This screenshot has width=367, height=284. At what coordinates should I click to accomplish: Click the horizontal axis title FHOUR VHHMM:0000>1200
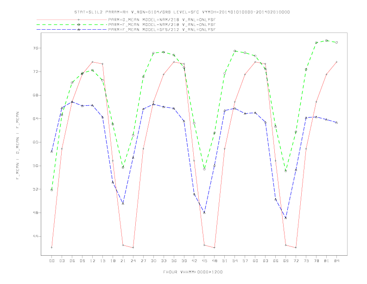click(193, 272)
